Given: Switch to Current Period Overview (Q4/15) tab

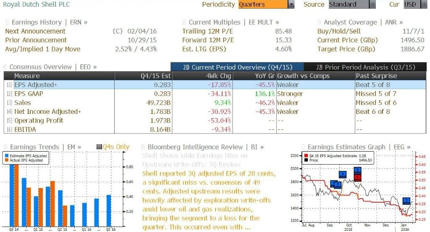Looking at the screenshot, I should pyautogui.click(x=237, y=67).
